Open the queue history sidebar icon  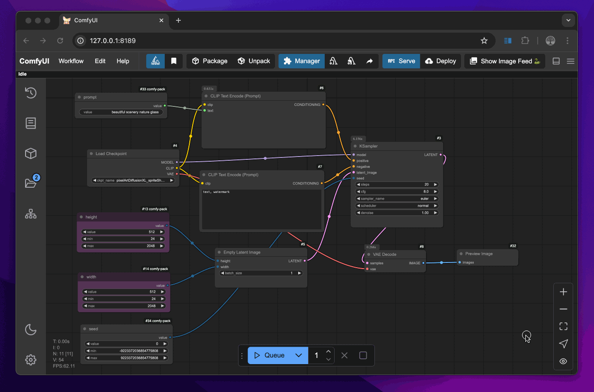point(31,93)
